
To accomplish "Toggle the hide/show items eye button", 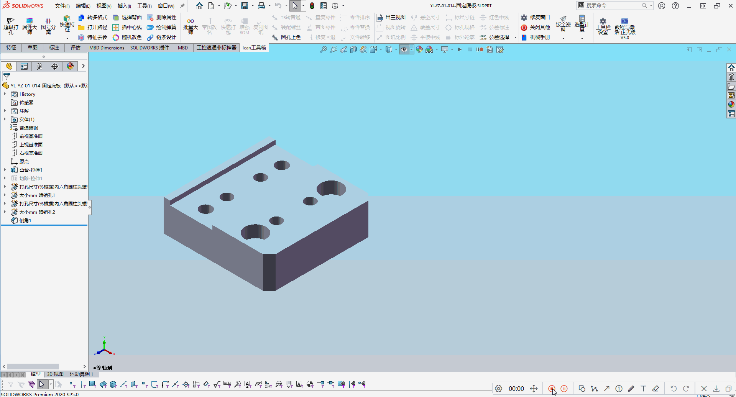I will (x=404, y=49).
